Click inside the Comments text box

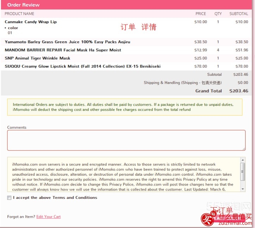(x=126, y=140)
